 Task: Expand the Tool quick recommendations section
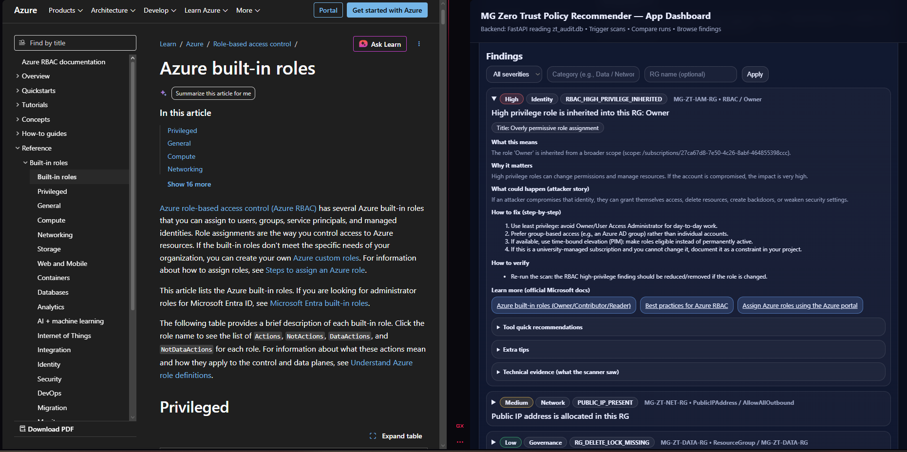tap(498, 327)
